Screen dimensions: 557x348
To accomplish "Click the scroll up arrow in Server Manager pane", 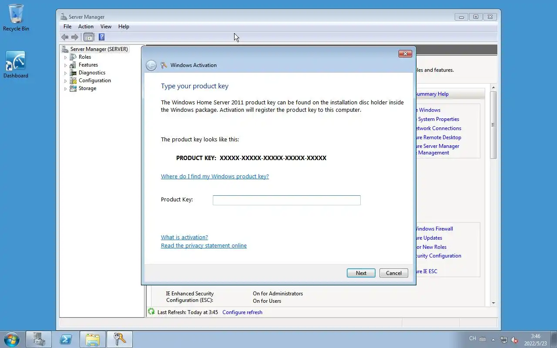I will [493, 88].
